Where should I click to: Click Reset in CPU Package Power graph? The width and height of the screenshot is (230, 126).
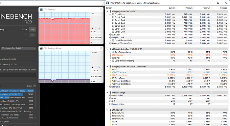(100, 77)
